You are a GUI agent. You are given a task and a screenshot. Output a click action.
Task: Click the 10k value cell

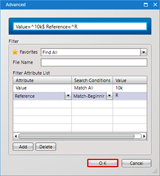click(x=130, y=88)
